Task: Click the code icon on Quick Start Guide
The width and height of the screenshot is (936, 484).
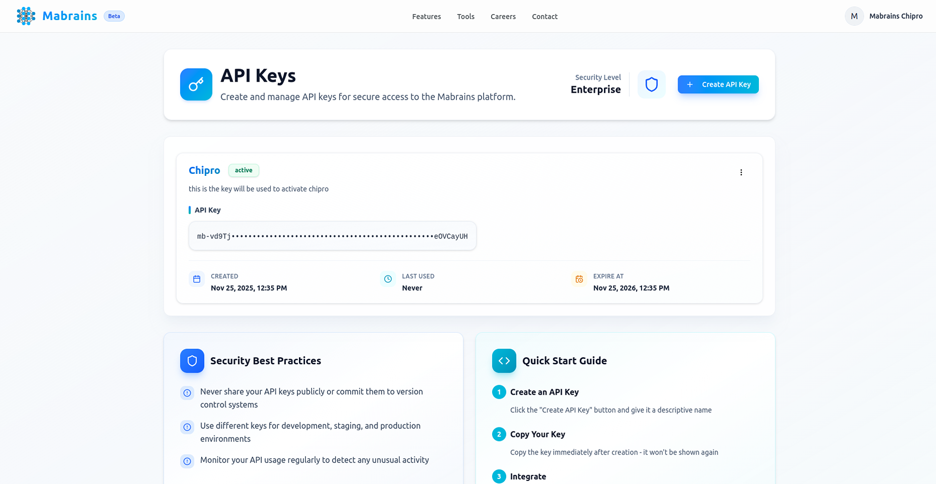Action: click(504, 361)
